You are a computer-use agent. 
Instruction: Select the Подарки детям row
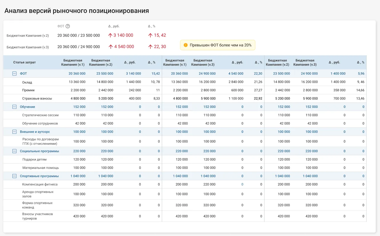point(185,159)
